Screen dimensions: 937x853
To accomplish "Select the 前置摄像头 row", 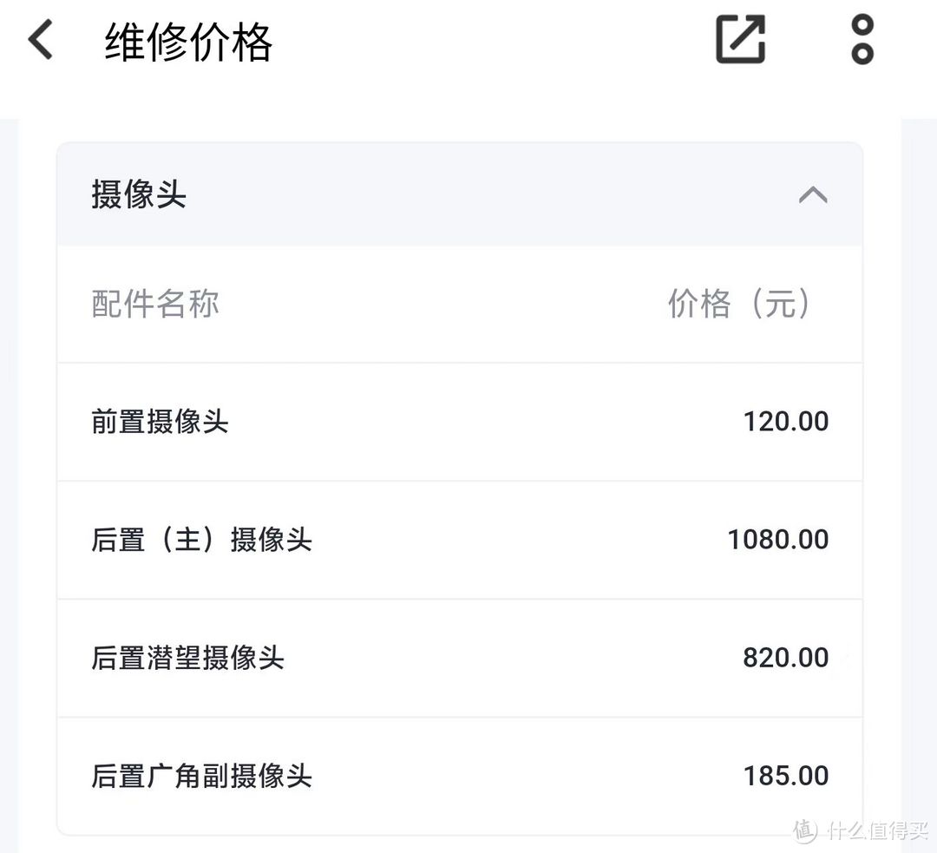I will pyautogui.click(x=459, y=422).
